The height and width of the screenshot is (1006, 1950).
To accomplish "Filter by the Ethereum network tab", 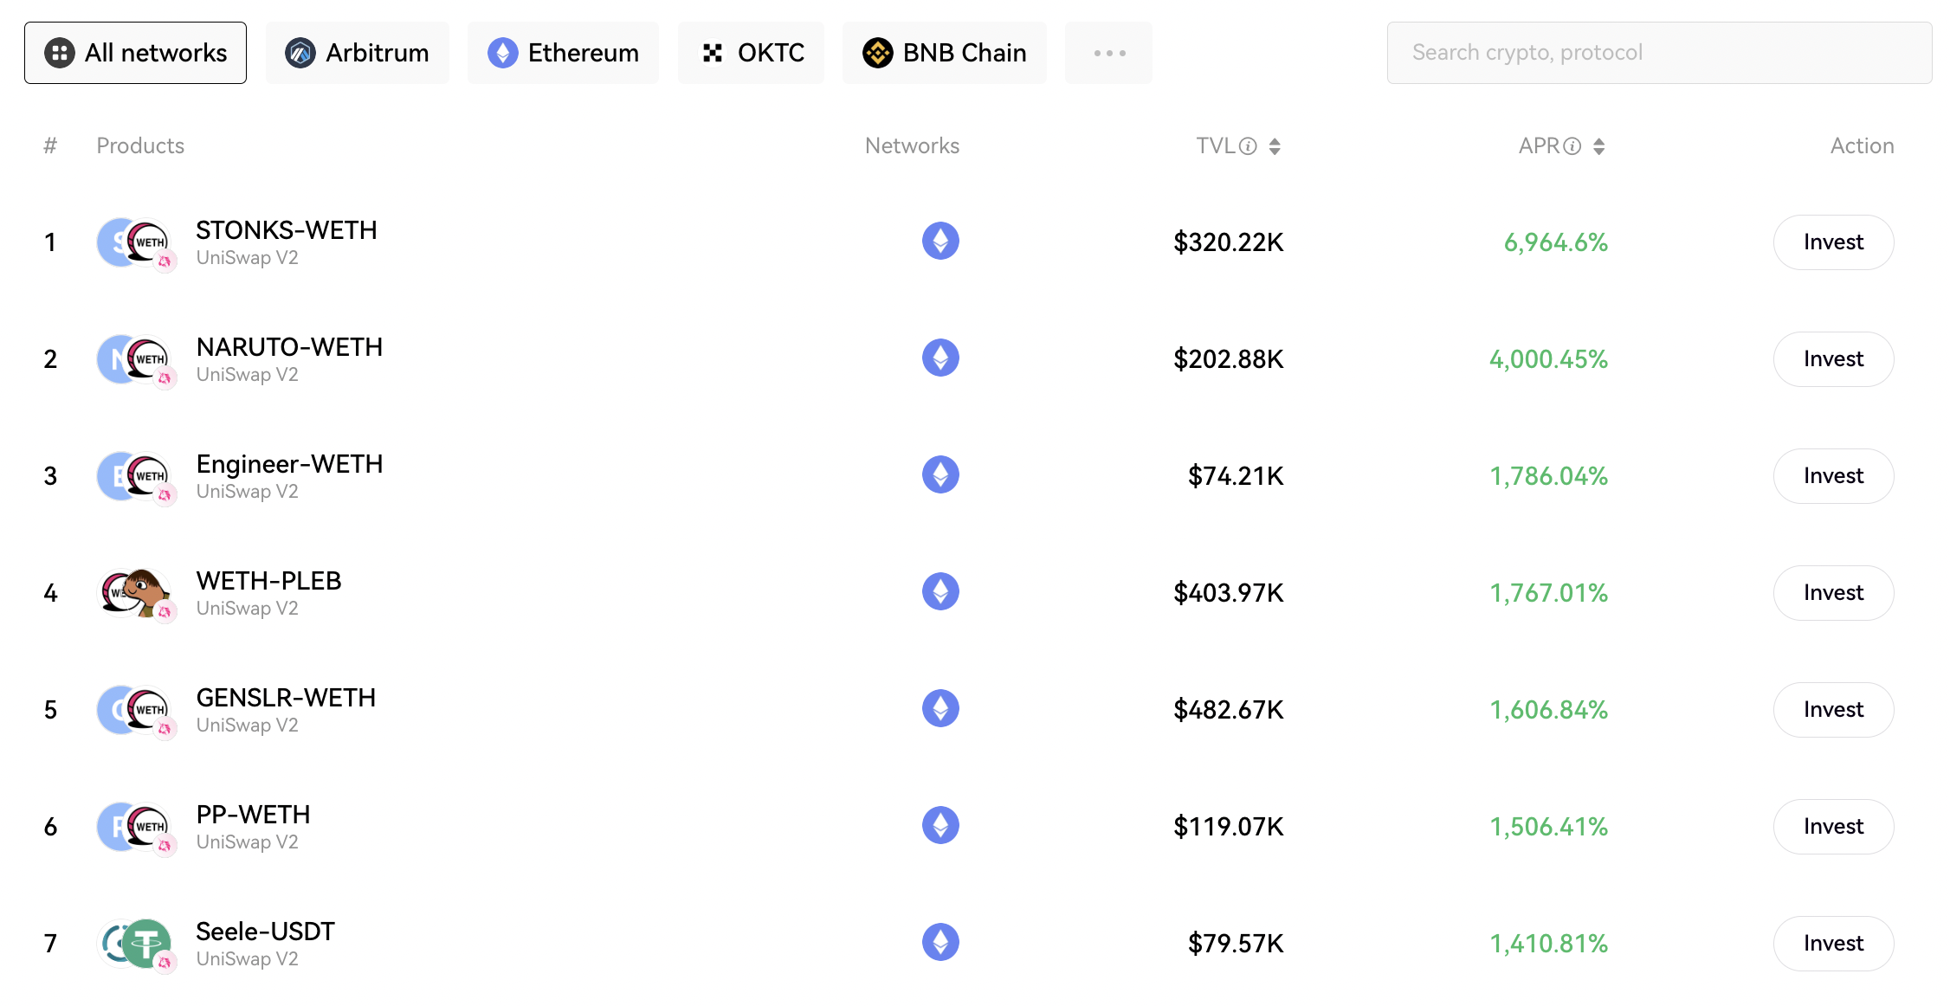I will tap(563, 53).
